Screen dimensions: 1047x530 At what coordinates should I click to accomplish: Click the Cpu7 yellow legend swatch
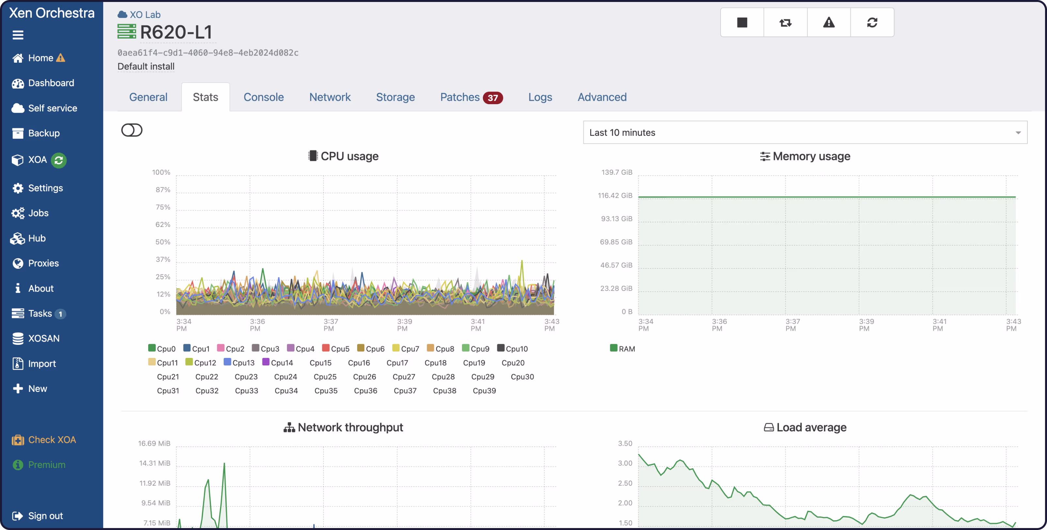point(395,348)
